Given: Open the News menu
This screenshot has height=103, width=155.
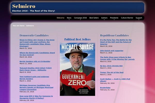Looking at the screenshot, I should point(69,18).
